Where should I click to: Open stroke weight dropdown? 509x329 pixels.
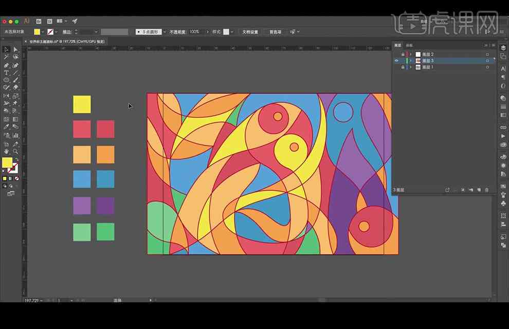96,32
